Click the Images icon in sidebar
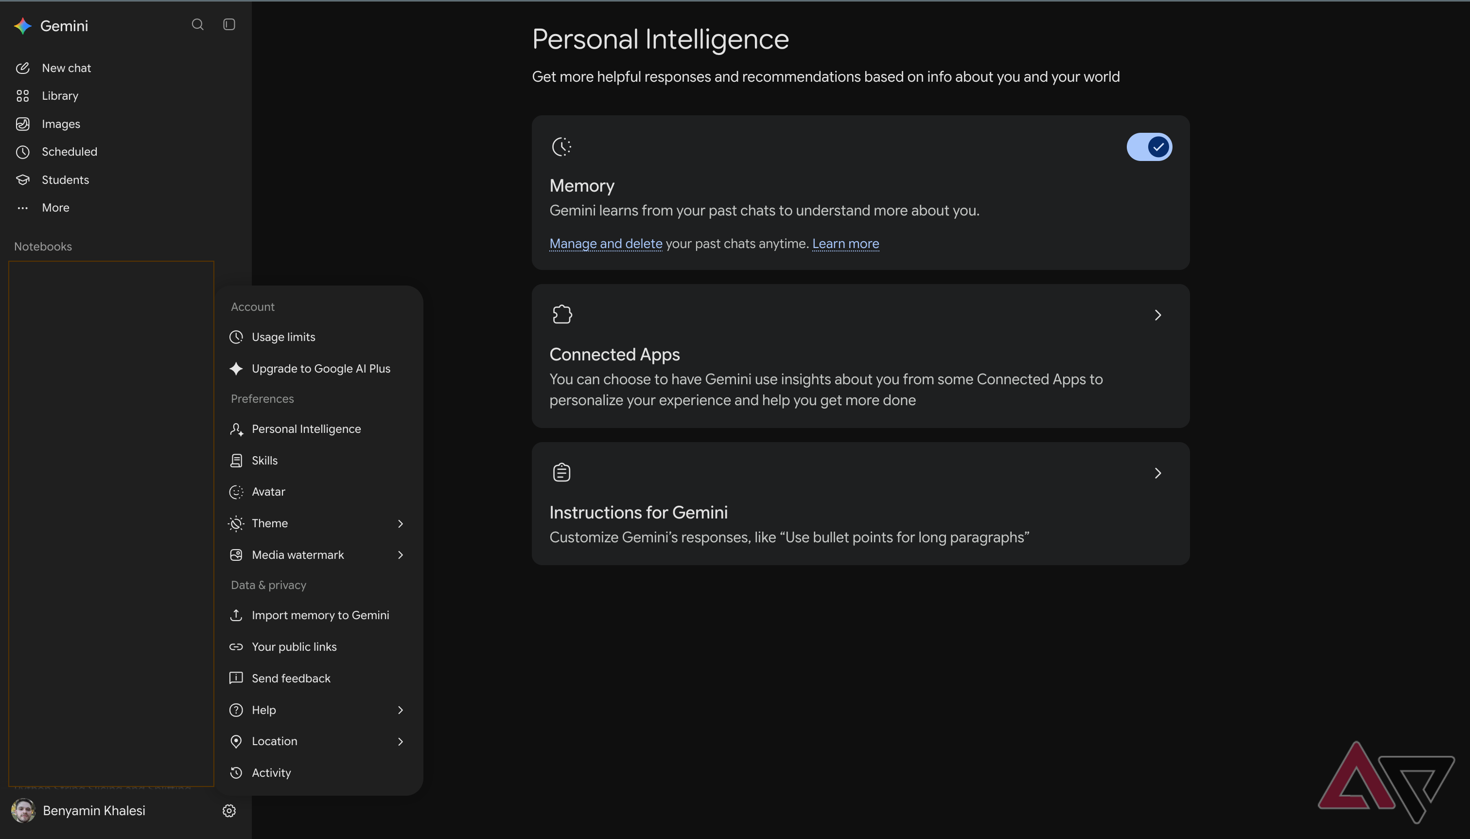 click(x=22, y=124)
